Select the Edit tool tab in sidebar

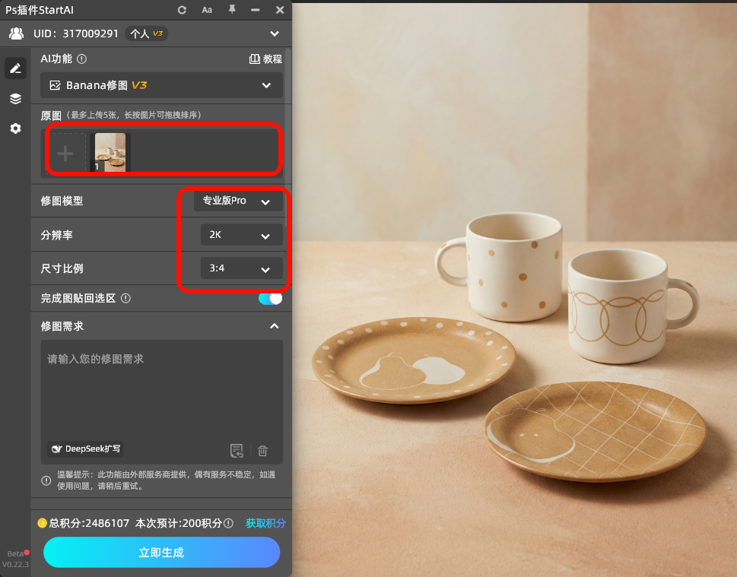(15, 68)
